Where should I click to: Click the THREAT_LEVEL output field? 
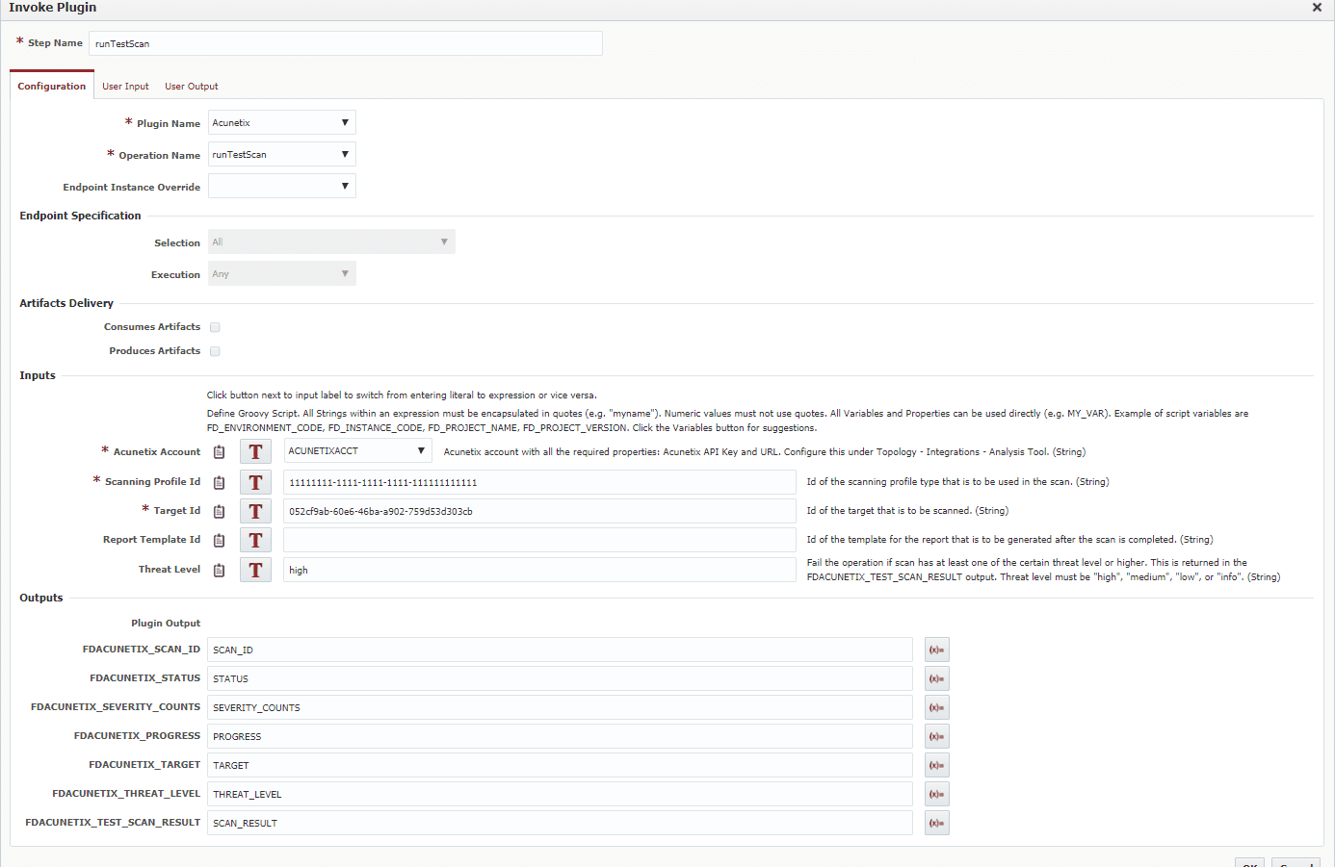click(x=560, y=794)
